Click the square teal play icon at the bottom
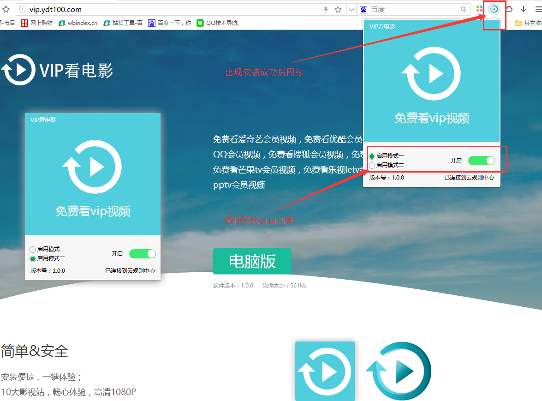This screenshot has width=542, height=401. coord(325,371)
